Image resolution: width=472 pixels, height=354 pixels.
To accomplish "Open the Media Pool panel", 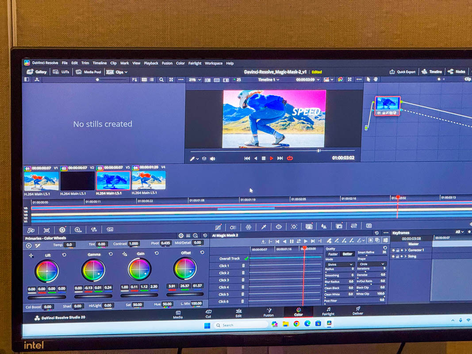I will [88, 72].
